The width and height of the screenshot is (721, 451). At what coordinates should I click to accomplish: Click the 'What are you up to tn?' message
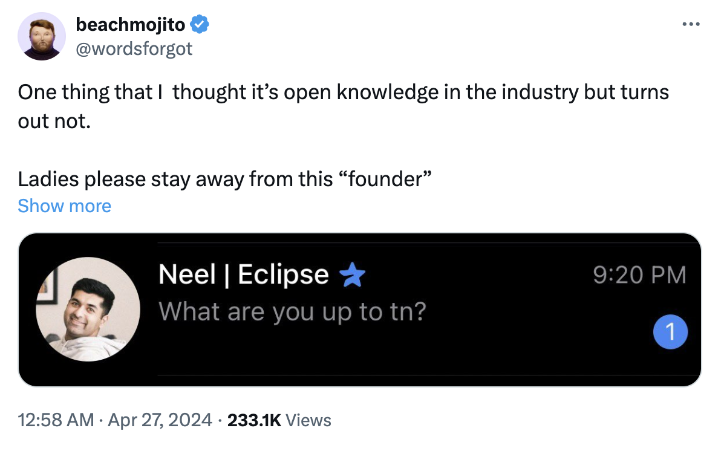pyautogui.click(x=292, y=311)
